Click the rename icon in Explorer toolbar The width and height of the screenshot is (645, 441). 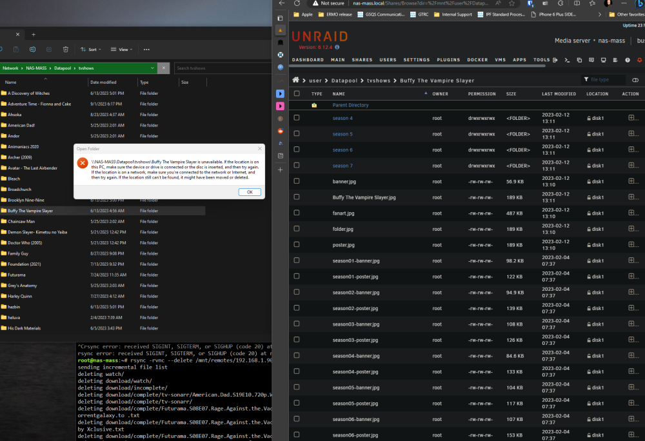[32, 49]
